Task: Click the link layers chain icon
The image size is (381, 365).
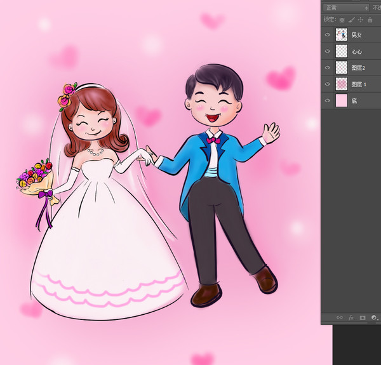Action: [x=340, y=317]
